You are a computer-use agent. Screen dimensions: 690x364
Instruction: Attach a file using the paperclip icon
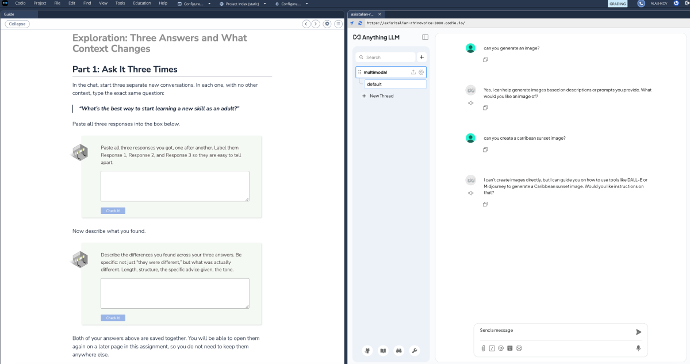[x=483, y=348]
